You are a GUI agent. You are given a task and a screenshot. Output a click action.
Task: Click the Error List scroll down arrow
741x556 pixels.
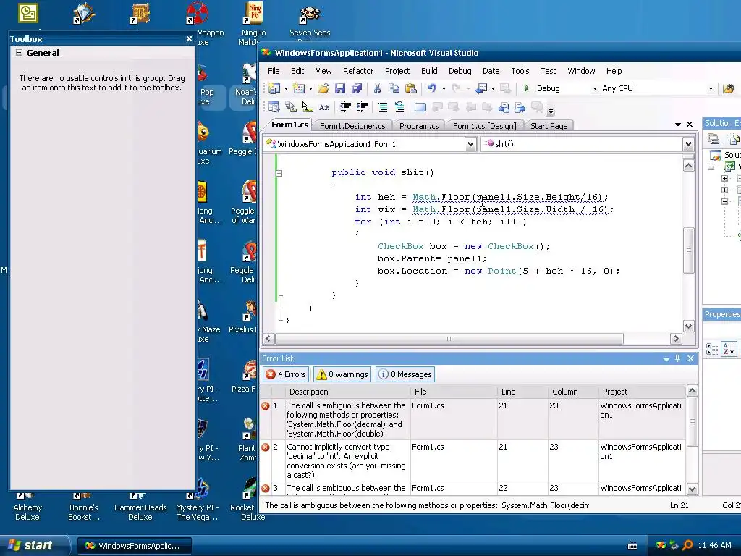(x=692, y=489)
